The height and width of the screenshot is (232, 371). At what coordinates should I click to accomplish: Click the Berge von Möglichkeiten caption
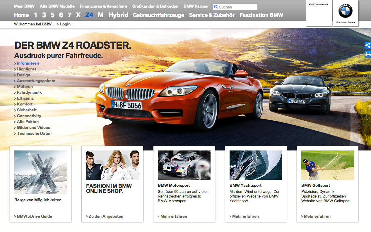pos(39,200)
